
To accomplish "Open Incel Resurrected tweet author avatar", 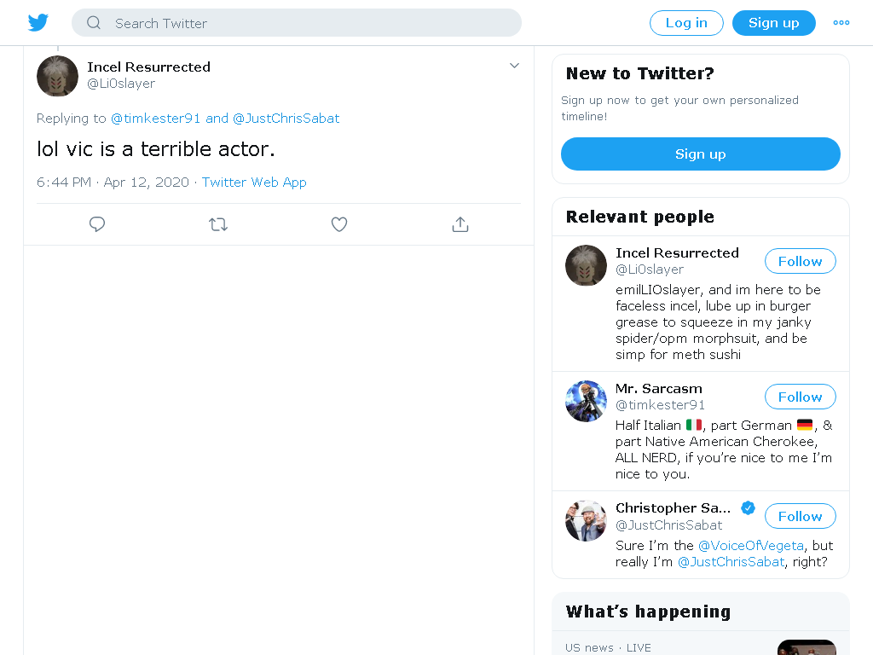I will click(x=57, y=76).
